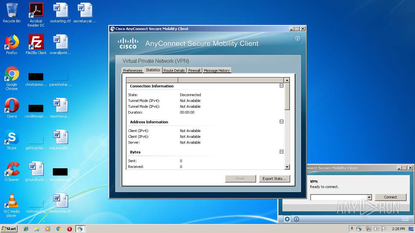This screenshot has height=233, width=415.
Task: Open volume speaker icon in tray
Action: (376, 229)
